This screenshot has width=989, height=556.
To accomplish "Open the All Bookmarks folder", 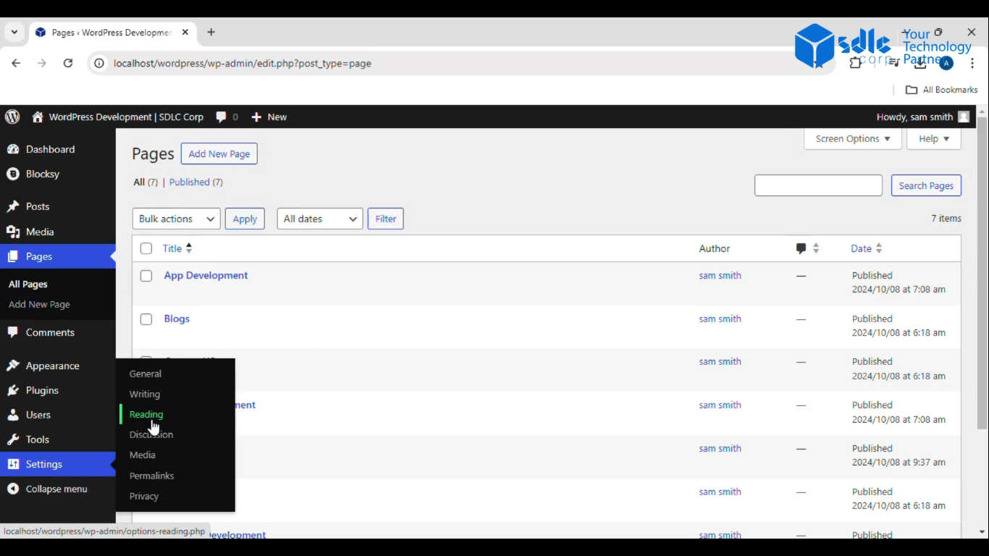I will pos(942,90).
